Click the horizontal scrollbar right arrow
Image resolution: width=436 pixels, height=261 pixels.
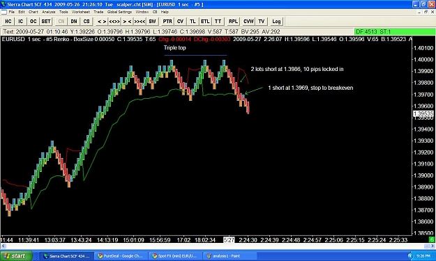click(x=433, y=246)
